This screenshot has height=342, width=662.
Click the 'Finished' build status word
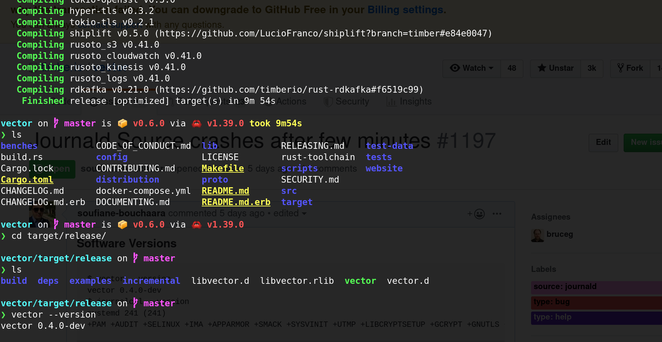43,101
